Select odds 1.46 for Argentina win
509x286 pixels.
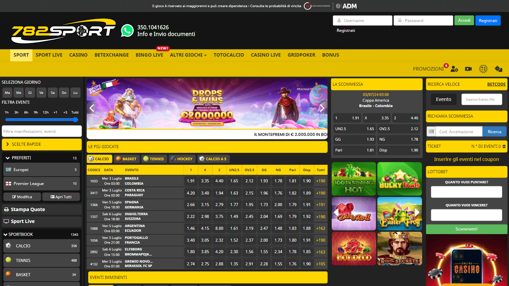(191, 228)
